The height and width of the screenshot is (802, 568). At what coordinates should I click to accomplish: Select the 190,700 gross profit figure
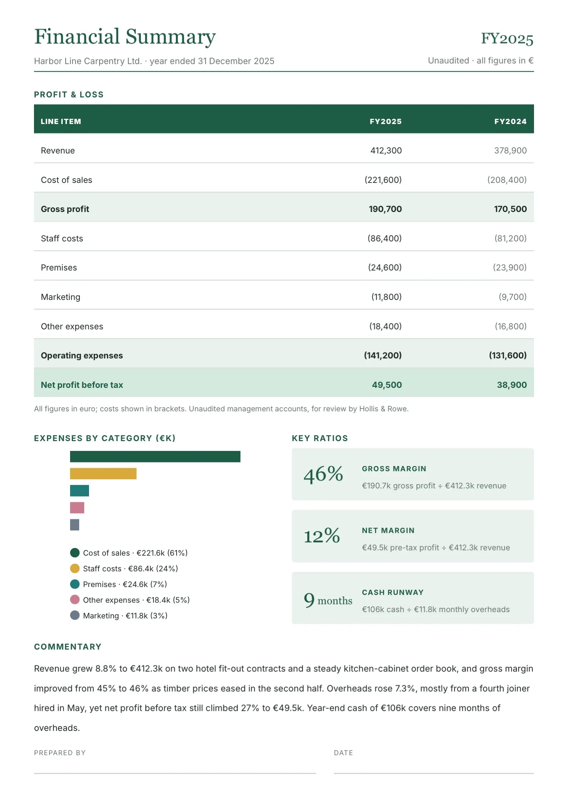(x=385, y=209)
